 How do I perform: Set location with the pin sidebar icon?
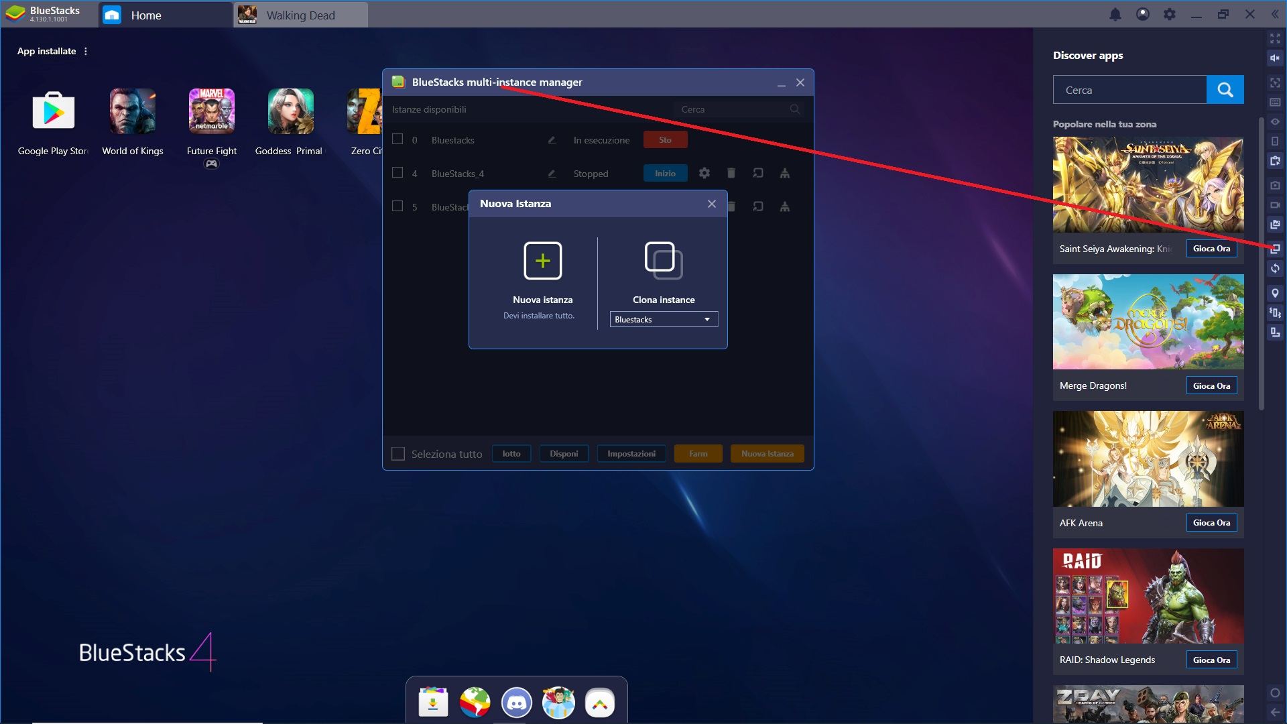click(1275, 293)
